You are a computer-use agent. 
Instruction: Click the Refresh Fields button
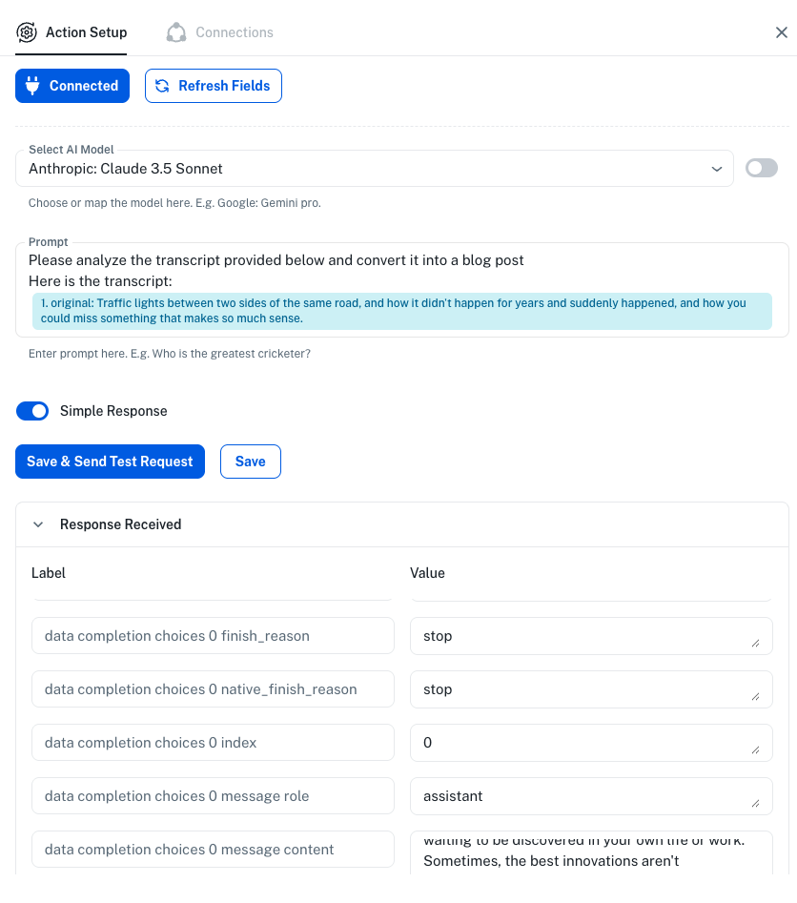[x=214, y=86]
